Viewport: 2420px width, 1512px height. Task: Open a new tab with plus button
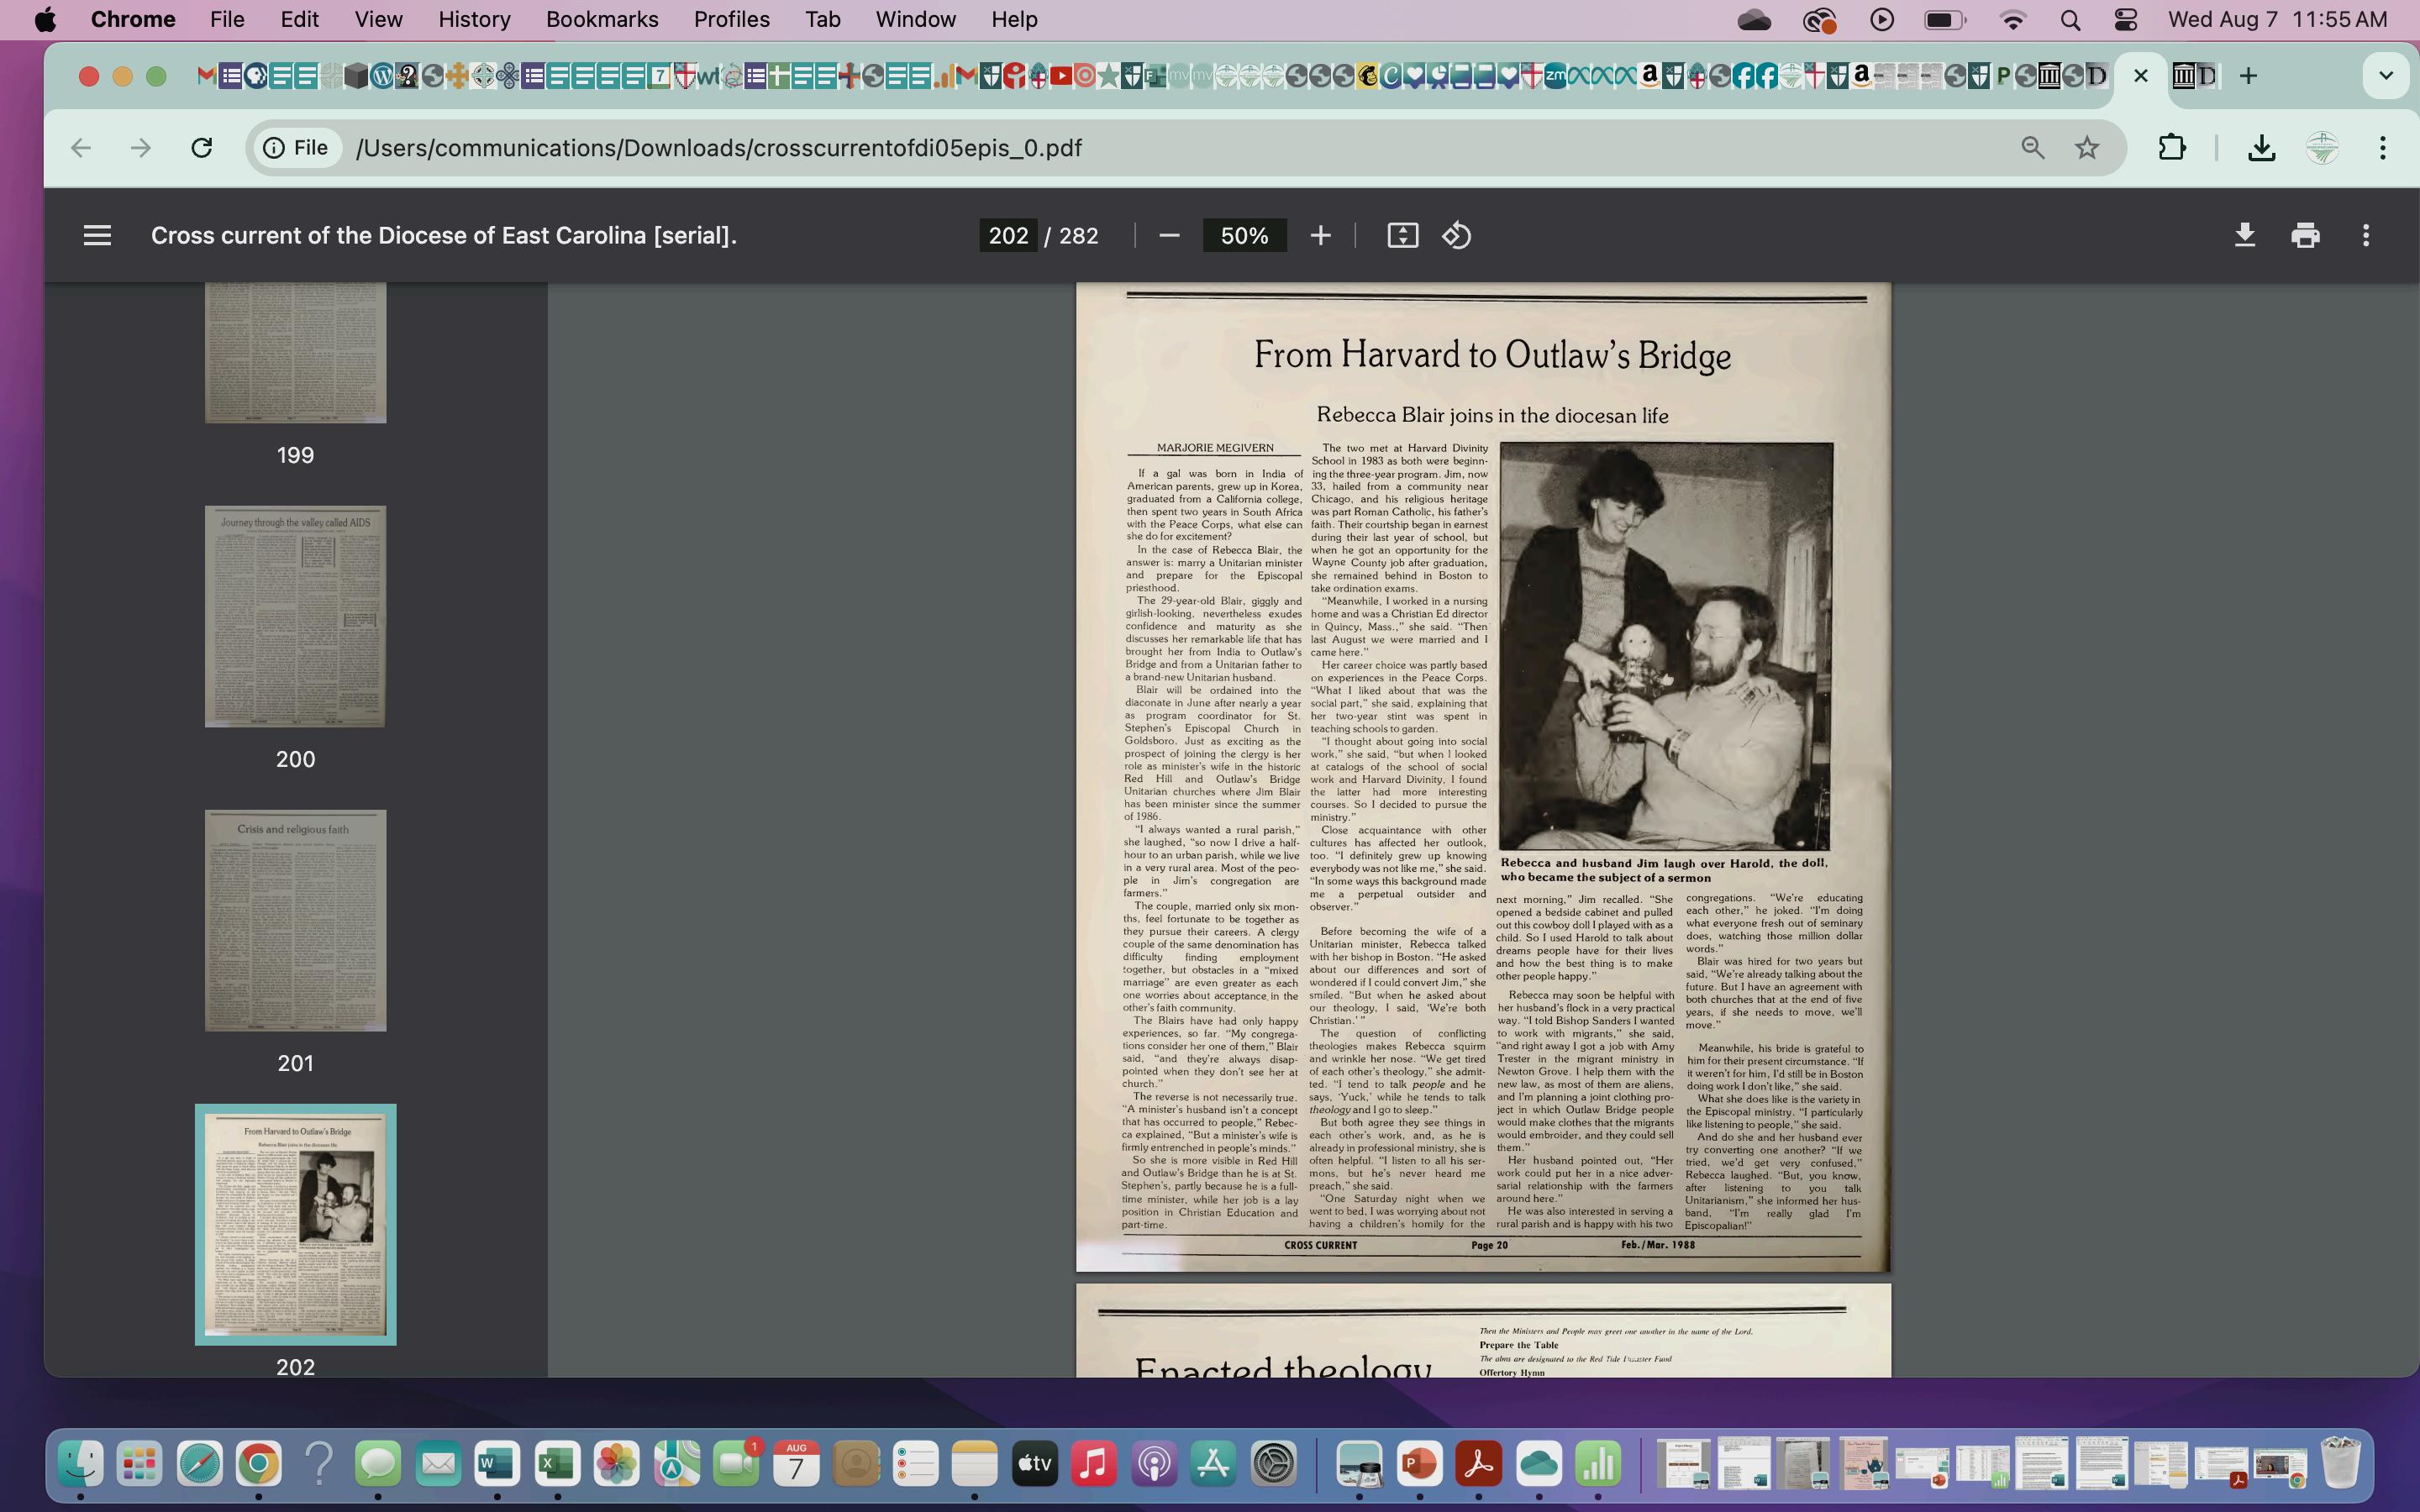point(2248,76)
